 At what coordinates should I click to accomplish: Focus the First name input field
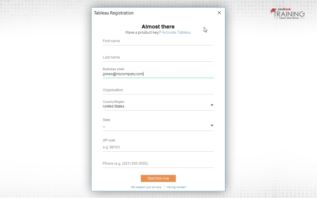pyautogui.click(x=158, y=41)
